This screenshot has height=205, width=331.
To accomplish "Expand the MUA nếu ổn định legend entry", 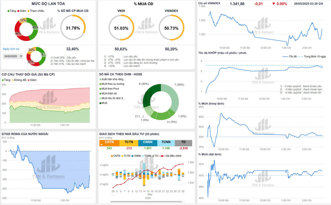I will point(113,98).
